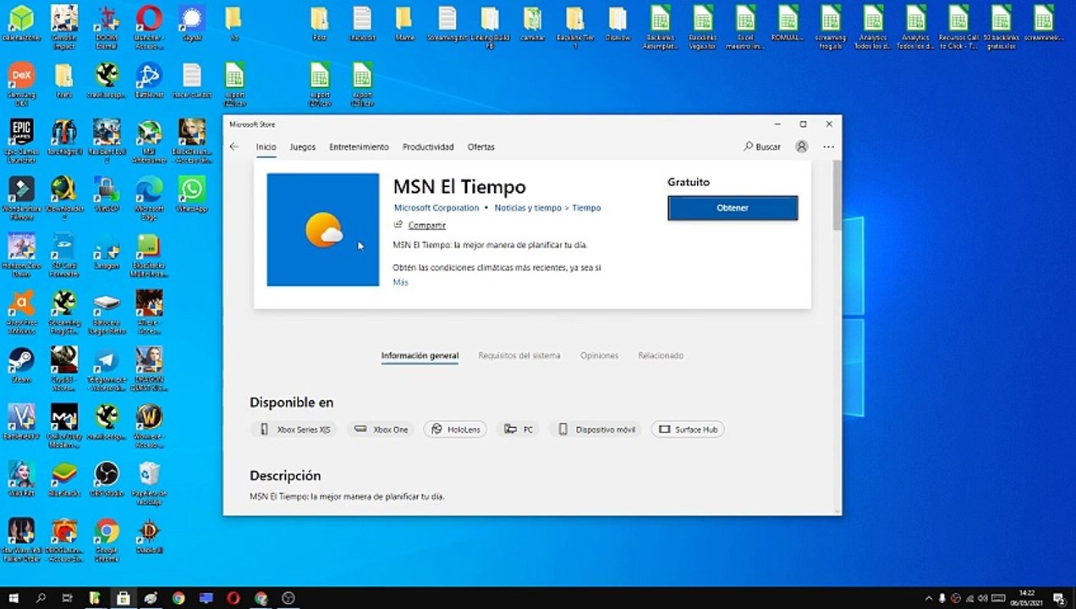Select the Requisitos del sistema tab
Viewport: 1076px width, 609px height.
pyautogui.click(x=519, y=356)
